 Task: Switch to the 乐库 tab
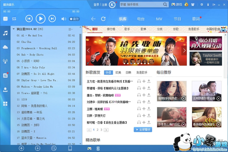pos(123,19)
